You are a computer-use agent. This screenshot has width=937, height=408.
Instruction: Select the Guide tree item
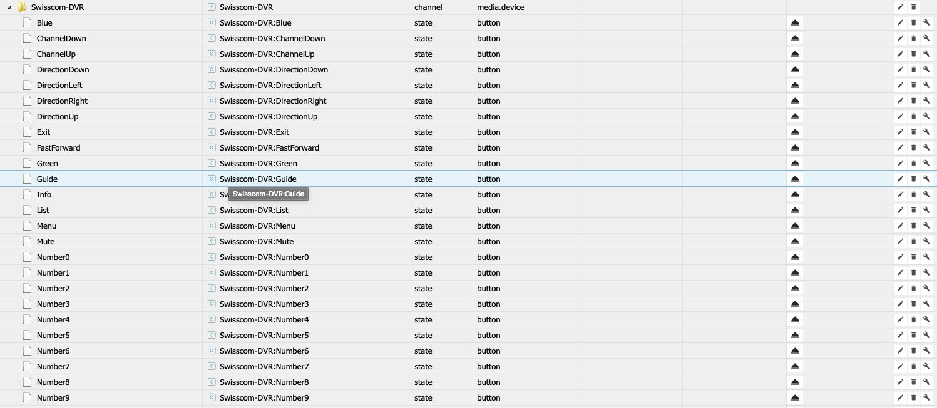[x=47, y=179]
